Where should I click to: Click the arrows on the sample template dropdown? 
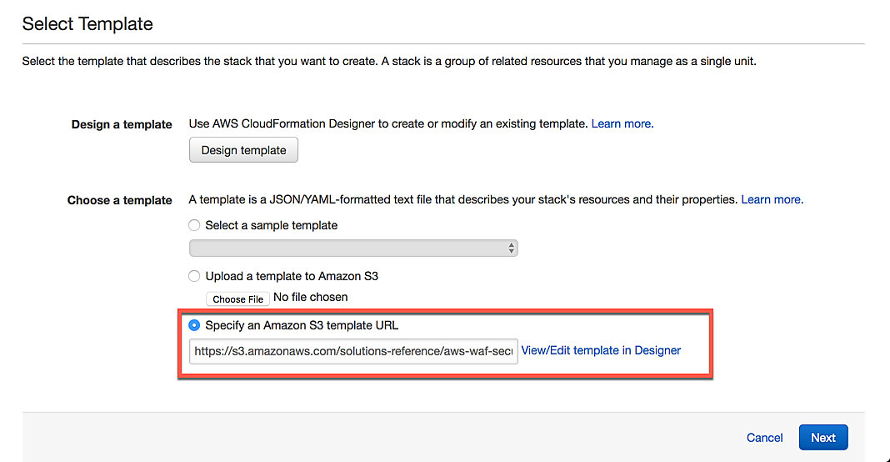pos(511,249)
